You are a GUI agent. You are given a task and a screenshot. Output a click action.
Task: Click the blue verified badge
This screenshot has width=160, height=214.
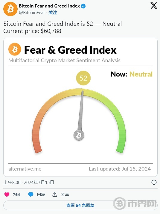click(x=83, y=6)
